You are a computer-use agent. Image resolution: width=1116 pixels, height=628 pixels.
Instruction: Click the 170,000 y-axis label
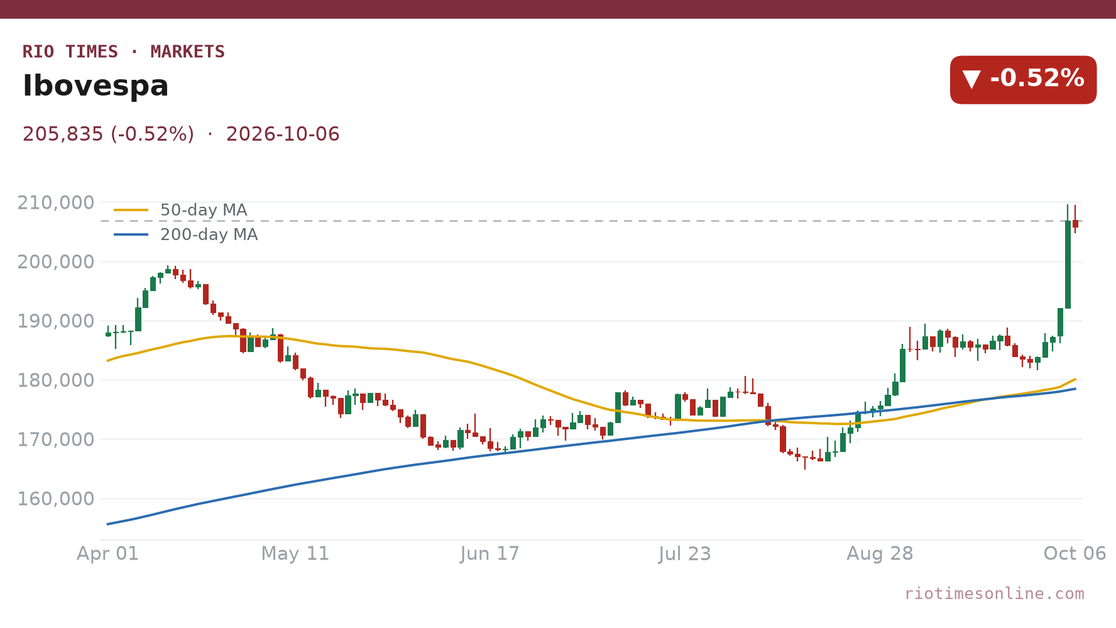click(56, 439)
